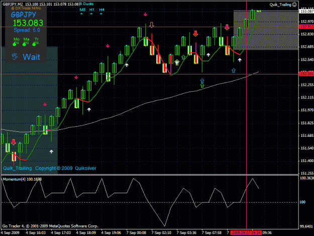
Task: Click the smiley face icon beside Quik_Trailing
Action: click(x=294, y=5)
